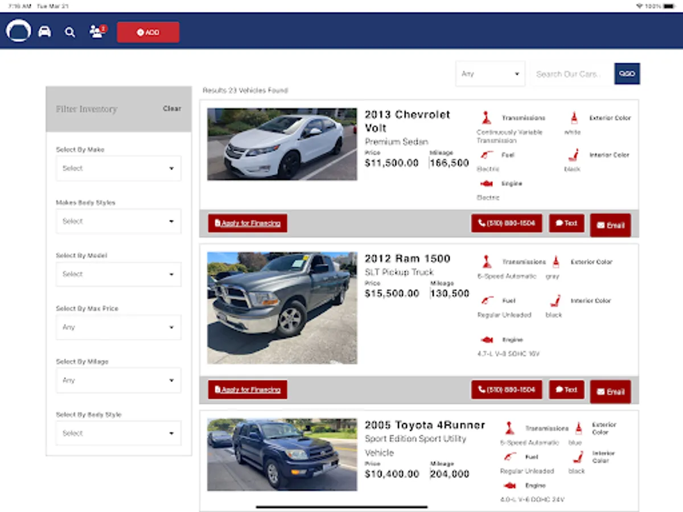This screenshot has height=512, width=683.
Task: Focus the Search Our Cars field
Action: 571,74
